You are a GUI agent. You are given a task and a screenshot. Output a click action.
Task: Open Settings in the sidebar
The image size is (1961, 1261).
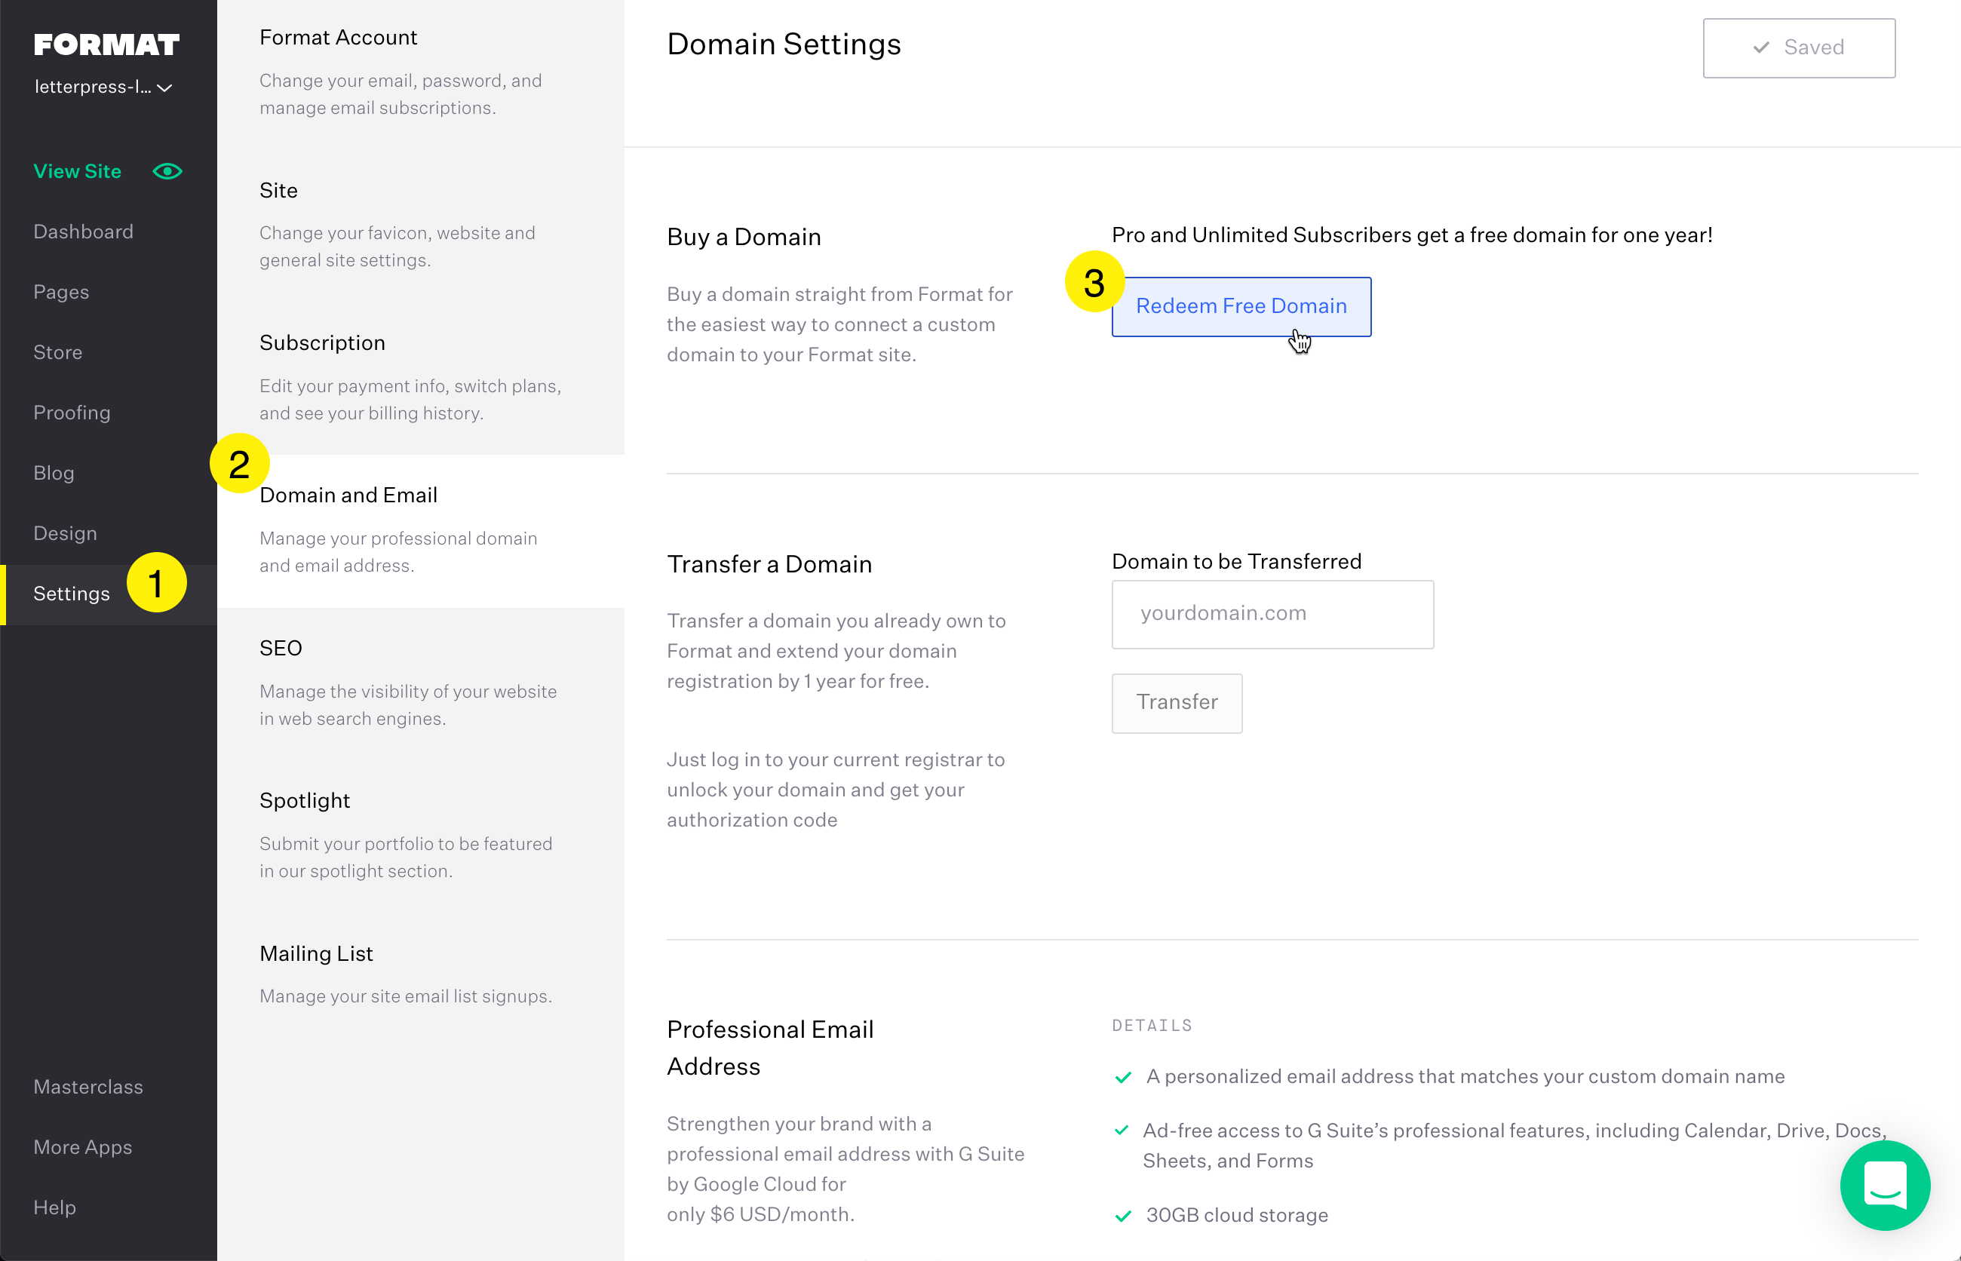[x=71, y=594]
